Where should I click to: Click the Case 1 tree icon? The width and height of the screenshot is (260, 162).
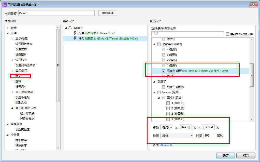[x=70, y=28]
